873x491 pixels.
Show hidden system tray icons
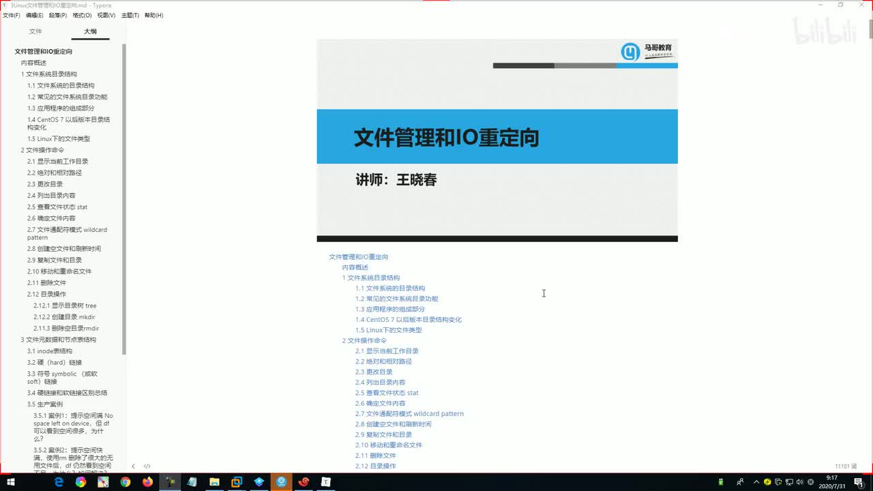756,482
